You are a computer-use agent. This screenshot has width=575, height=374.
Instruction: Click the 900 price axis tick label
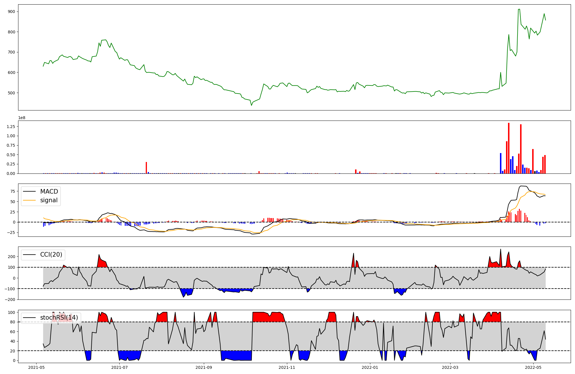pyautogui.click(x=11, y=12)
